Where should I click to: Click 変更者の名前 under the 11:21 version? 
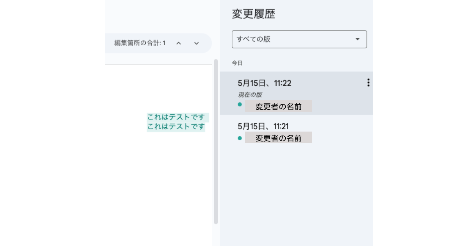pyautogui.click(x=279, y=138)
